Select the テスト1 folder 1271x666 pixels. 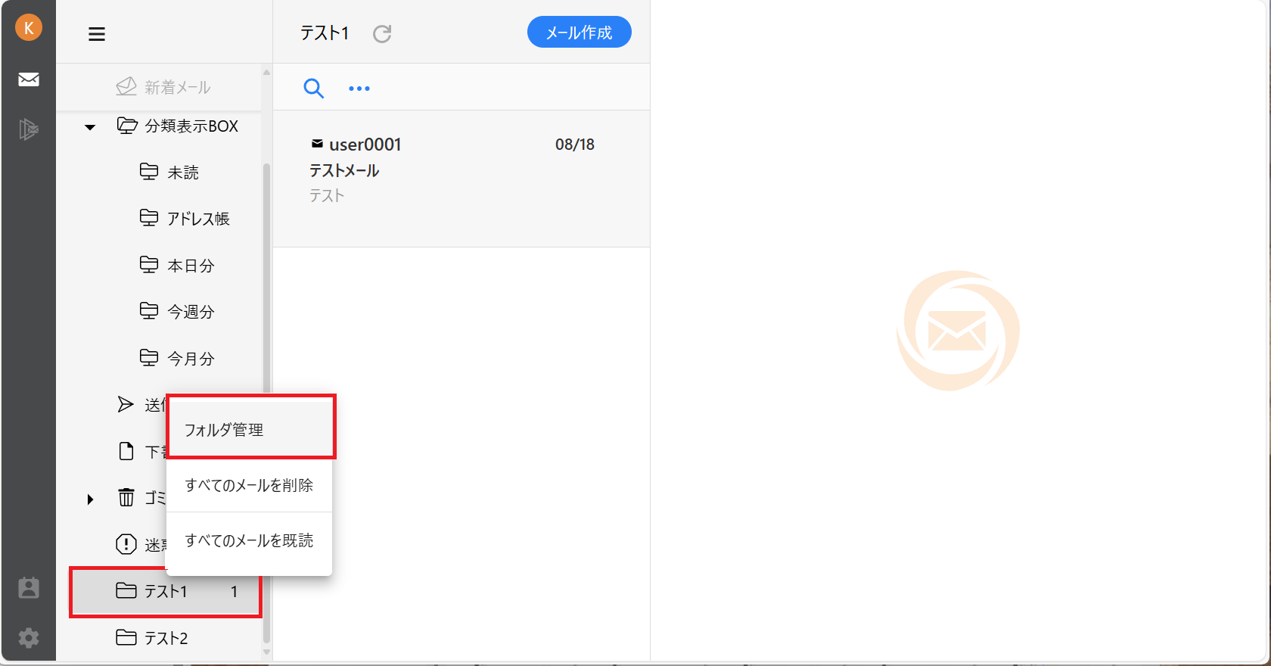(166, 591)
